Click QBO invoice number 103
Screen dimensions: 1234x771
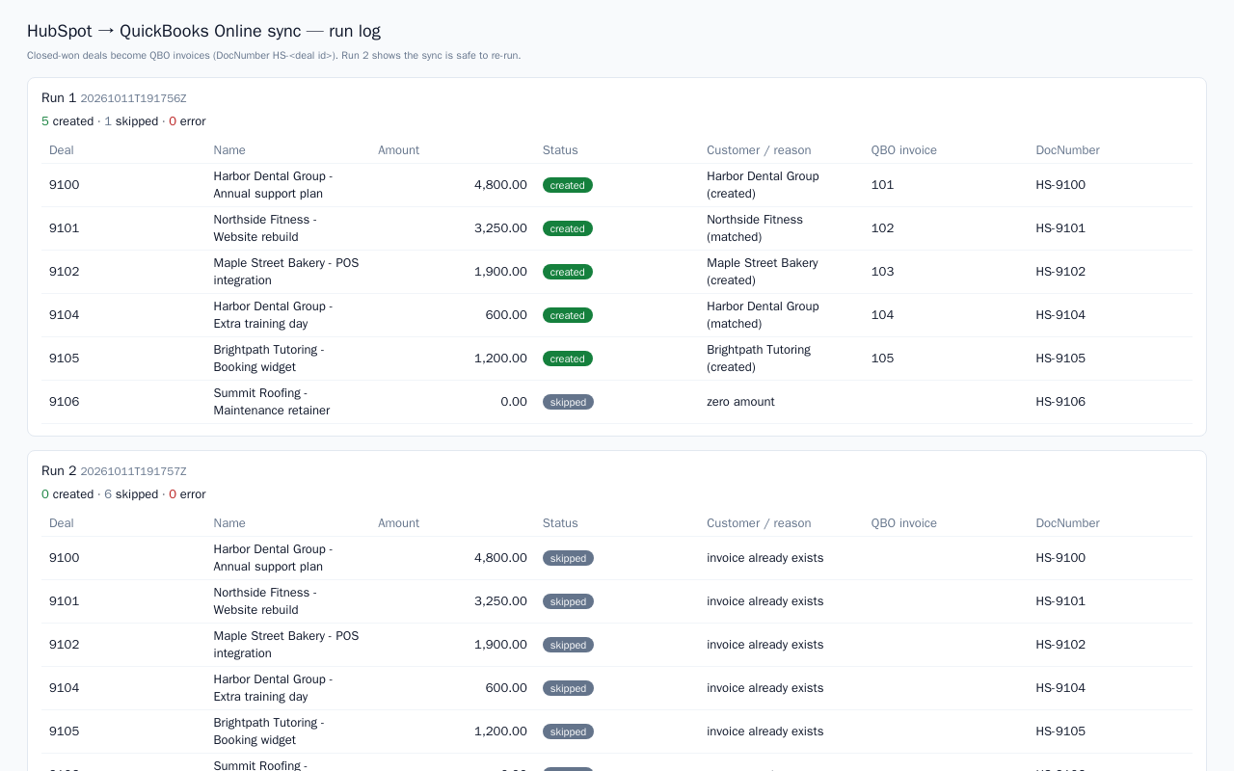point(882,272)
